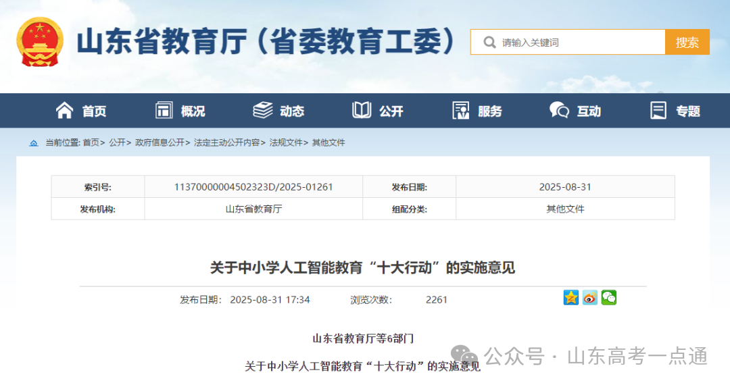
Task: Share article via the Weibo icon
Action: [590, 298]
